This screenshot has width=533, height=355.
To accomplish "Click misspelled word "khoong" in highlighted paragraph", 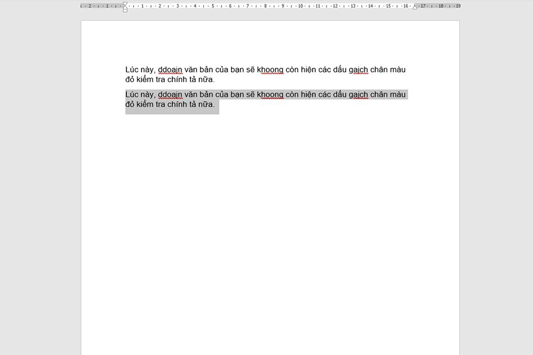I will pyautogui.click(x=270, y=95).
